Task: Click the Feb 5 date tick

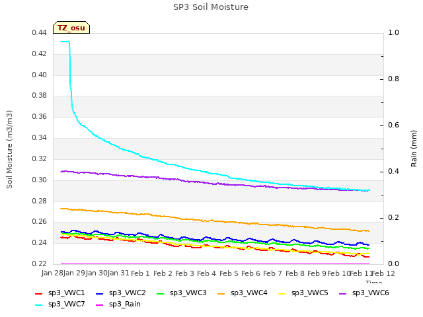Action: coord(229,273)
